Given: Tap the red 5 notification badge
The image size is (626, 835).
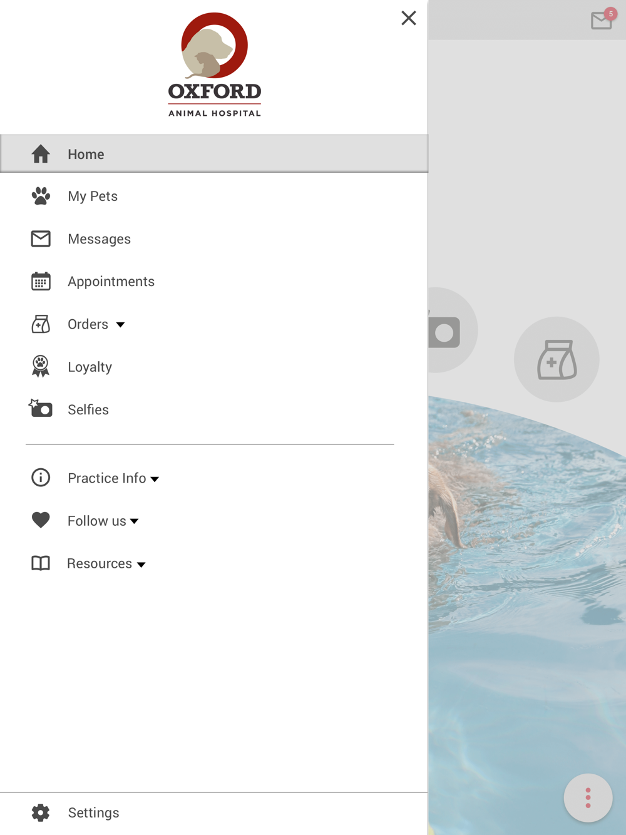Looking at the screenshot, I should pos(610,14).
